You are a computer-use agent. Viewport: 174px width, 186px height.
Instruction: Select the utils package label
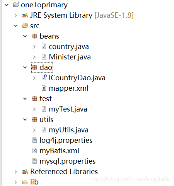click(x=46, y=120)
